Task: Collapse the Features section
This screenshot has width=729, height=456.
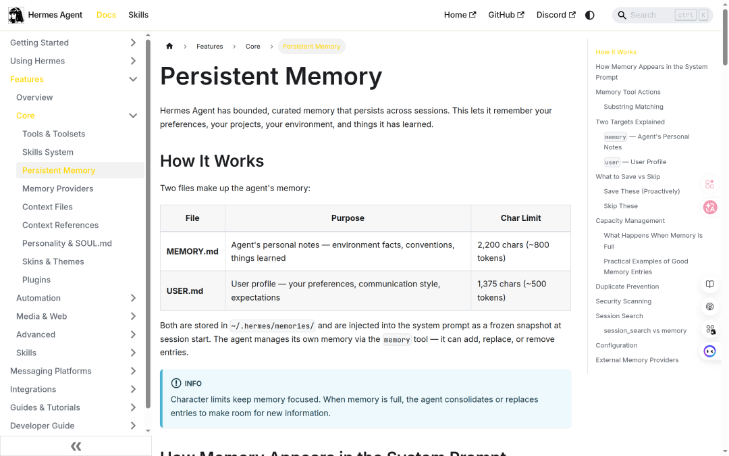Action: click(x=133, y=79)
